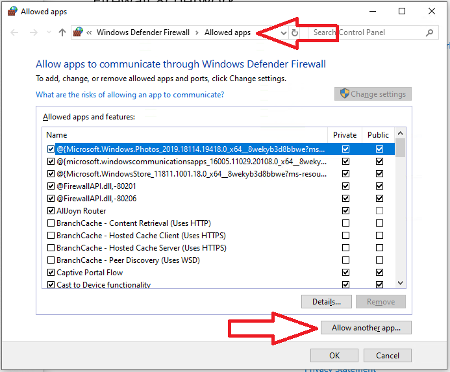Click the search magnifier icon

(429, 32)
